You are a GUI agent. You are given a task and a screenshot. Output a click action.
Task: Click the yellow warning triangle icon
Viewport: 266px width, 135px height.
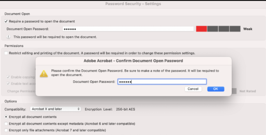pos(44,73)
